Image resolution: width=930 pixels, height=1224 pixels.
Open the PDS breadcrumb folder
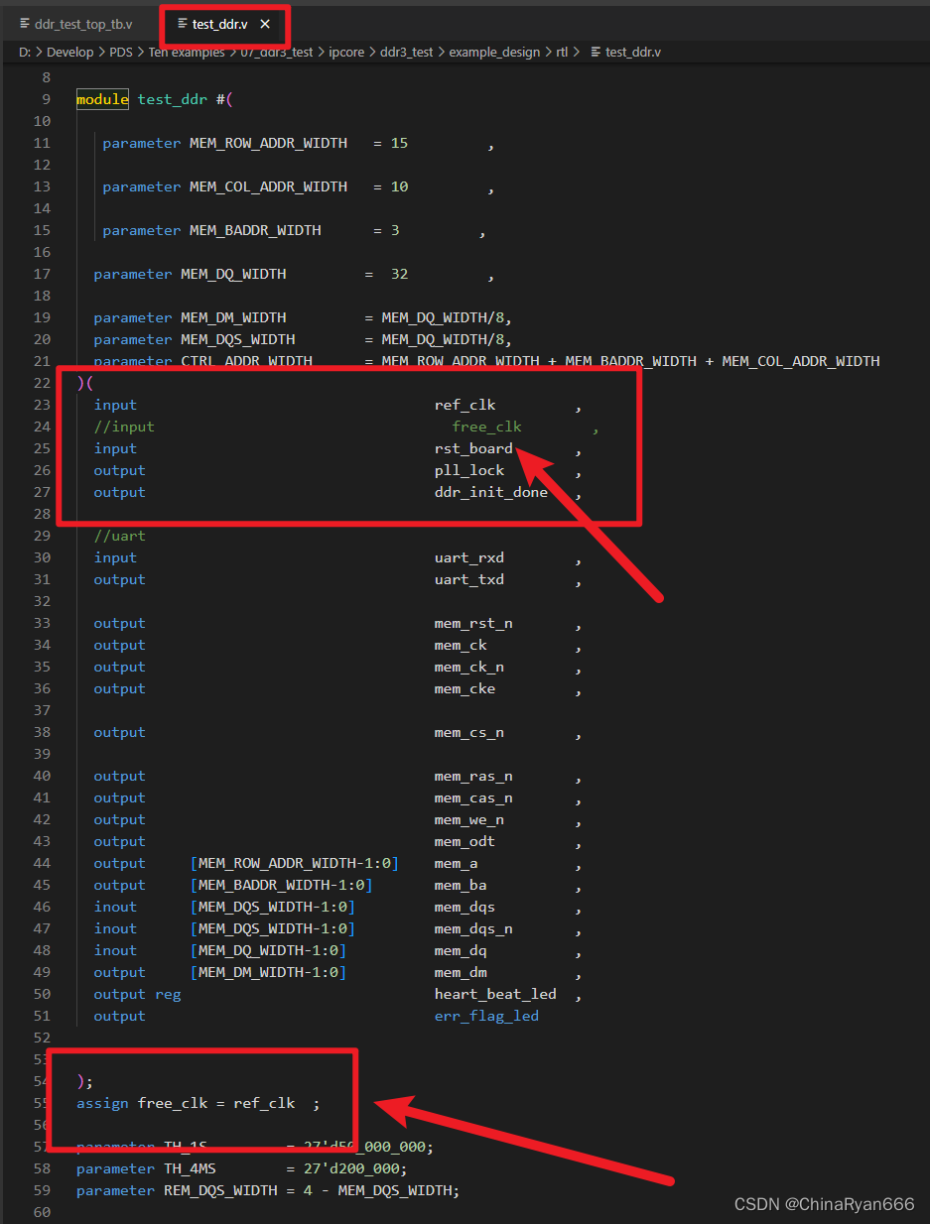pyautogui.click(x=121, y=52)
